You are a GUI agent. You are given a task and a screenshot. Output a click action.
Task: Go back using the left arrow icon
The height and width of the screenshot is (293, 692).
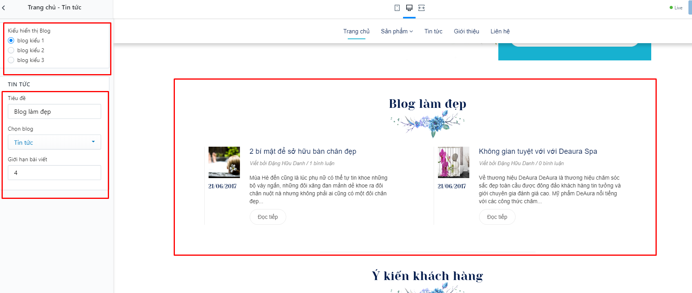(x=4, y=8)
